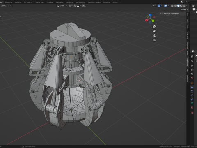Screen dimensions: 197x148
Task: Open the Tool properties tab icon
Action: click(192, 56)
